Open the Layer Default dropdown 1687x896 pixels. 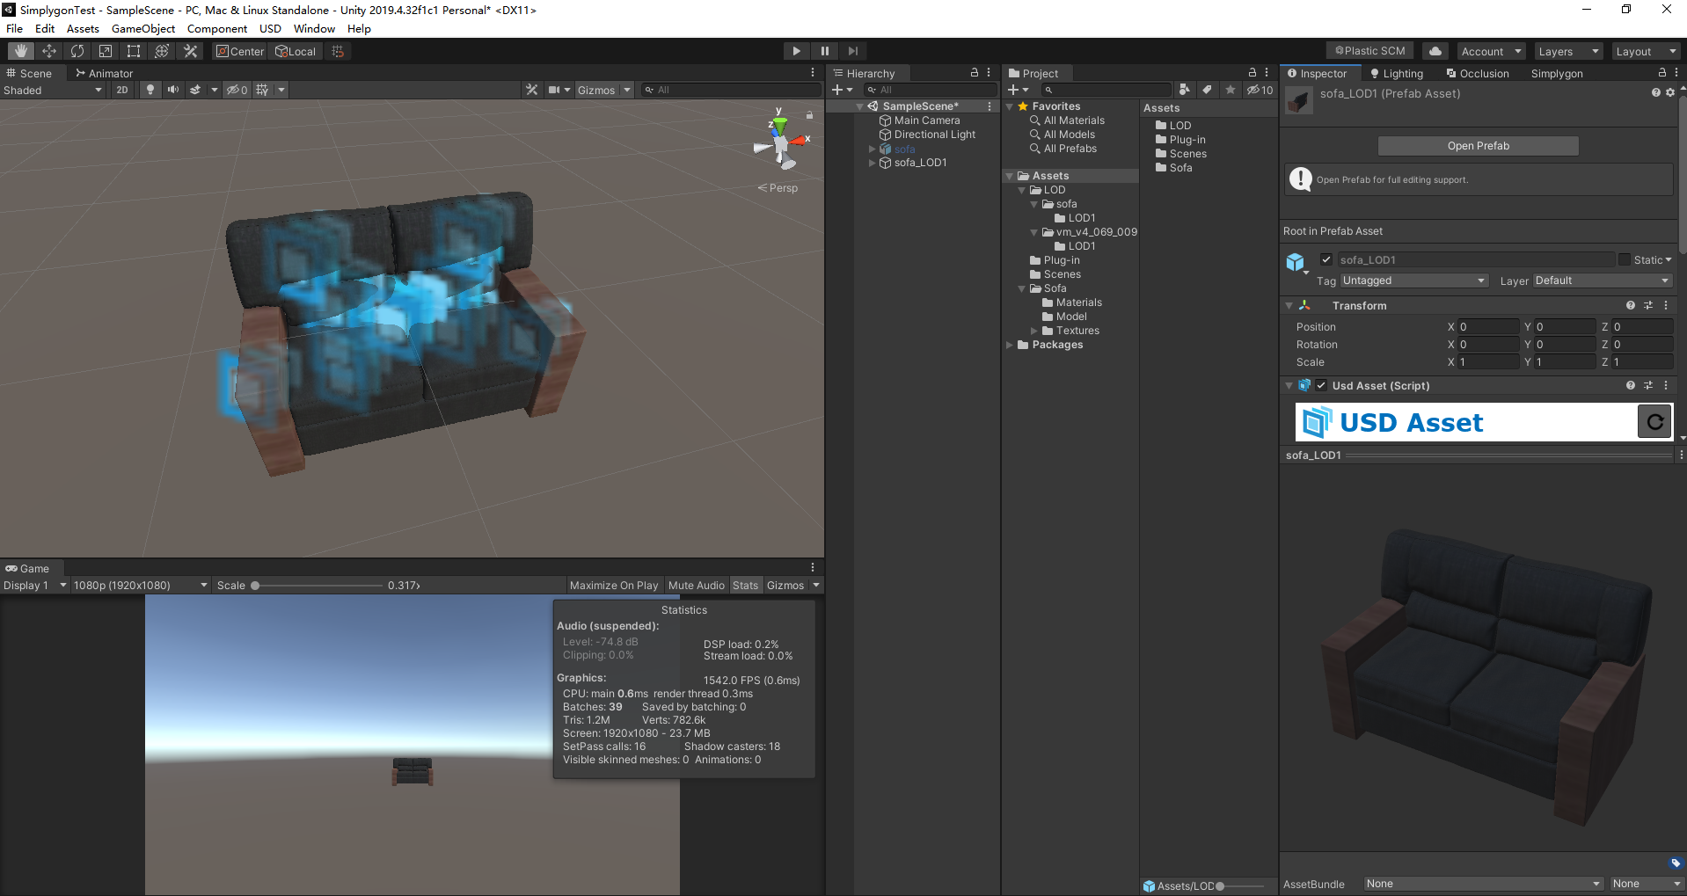[x=1602, y=280]
